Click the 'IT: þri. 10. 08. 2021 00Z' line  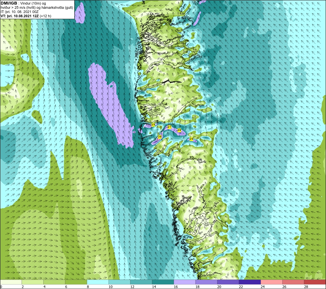point(20,12)
